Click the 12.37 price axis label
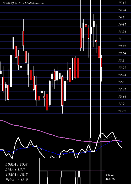The image size is (131, 184). click(x=122, y=89)
